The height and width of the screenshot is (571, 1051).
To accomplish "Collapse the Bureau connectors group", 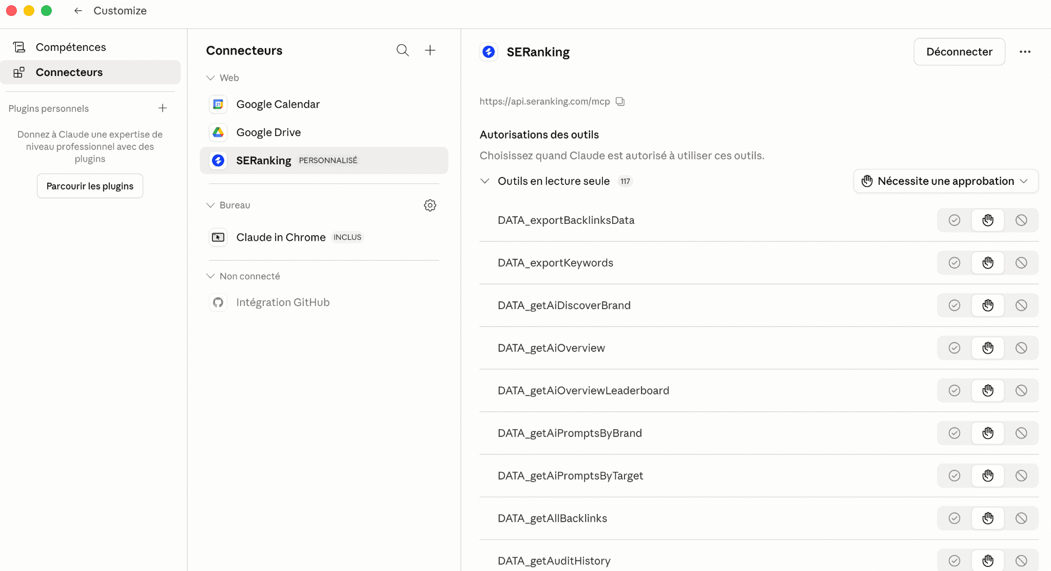I will pyautogui.click(x=210, y=205).
